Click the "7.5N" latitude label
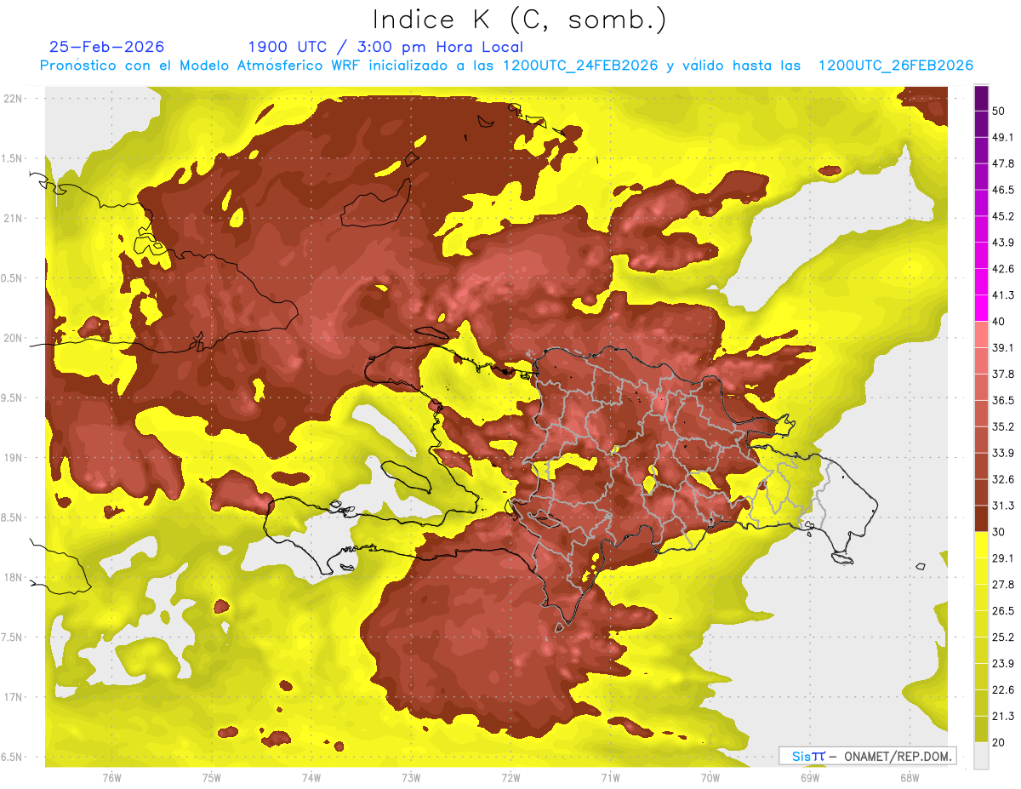Viewport: 1021px width, 789px height. [x=13, y=637]
